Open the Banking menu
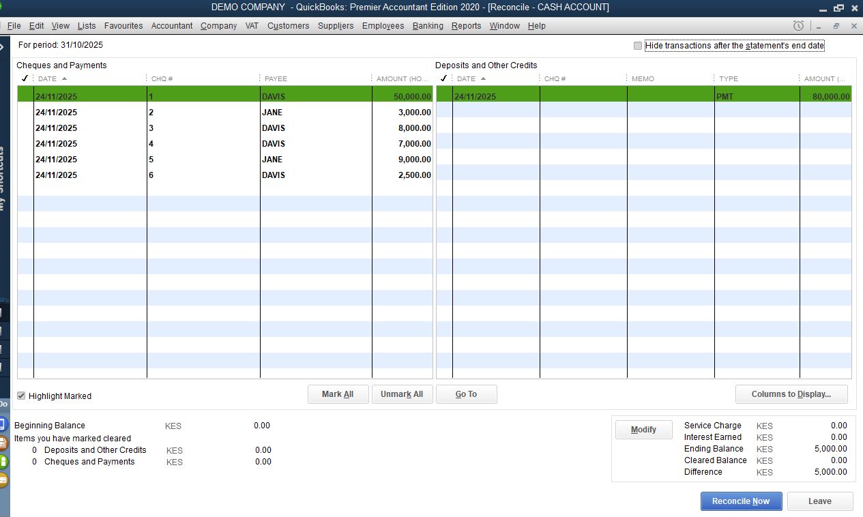Image resolution: width=863 pixels, height=517 pixels. pyautogui.click(x=428, y=26)
